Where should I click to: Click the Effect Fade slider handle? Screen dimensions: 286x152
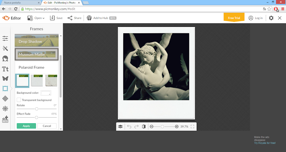pyautogui.click(x=37, y=117)
